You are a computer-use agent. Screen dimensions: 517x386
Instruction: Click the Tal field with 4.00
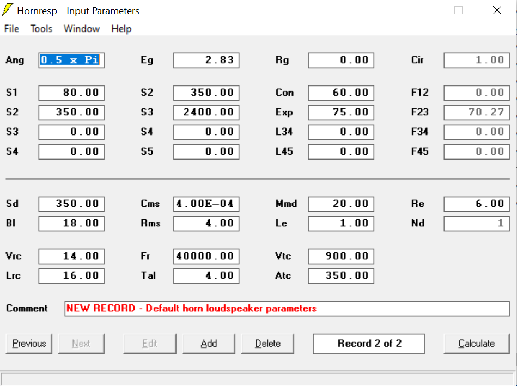[206, 276]
